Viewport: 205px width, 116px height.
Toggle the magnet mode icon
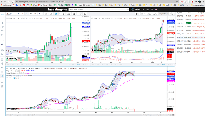2,59
